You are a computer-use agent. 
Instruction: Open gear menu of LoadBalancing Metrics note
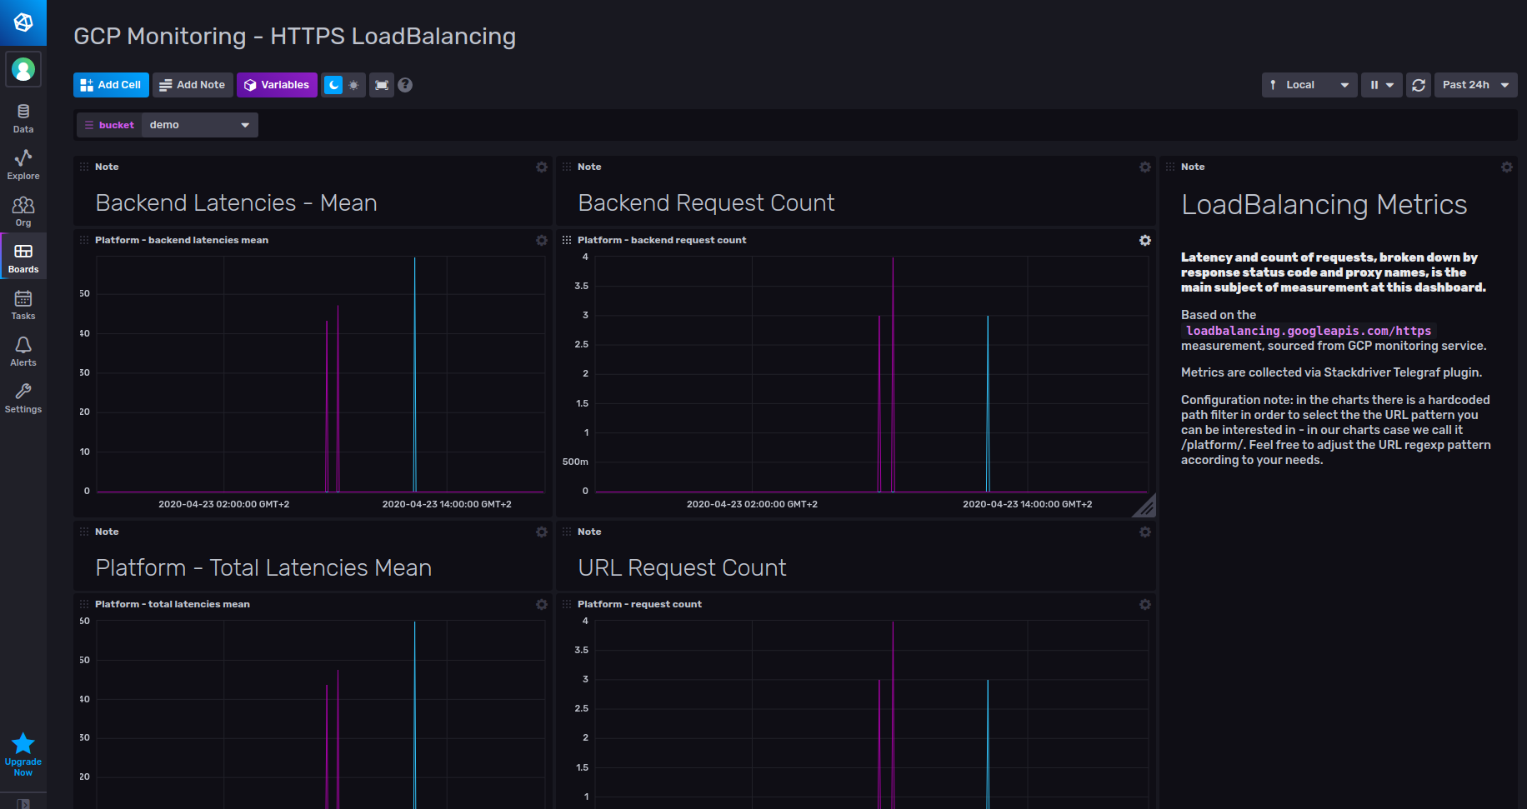(x=1507, y=167)
